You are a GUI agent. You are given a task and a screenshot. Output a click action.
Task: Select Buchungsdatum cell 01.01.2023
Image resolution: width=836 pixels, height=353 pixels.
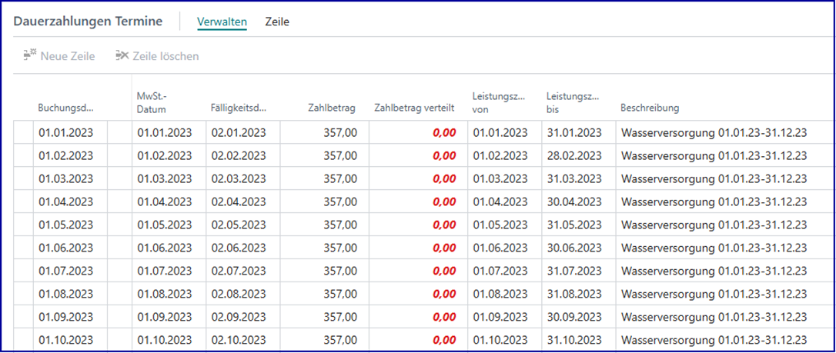[x=65, y=133]
